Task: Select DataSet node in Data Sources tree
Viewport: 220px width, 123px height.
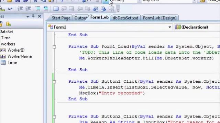Action: [x=7, y=32]
